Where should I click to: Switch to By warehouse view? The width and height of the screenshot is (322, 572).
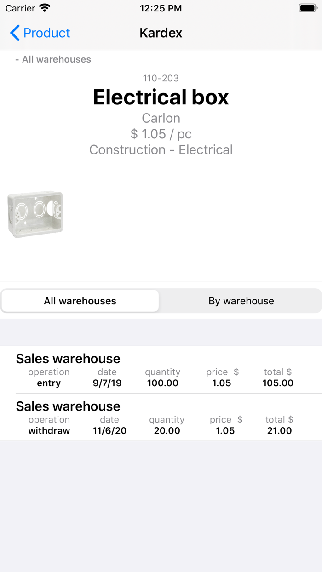[241, 301]
